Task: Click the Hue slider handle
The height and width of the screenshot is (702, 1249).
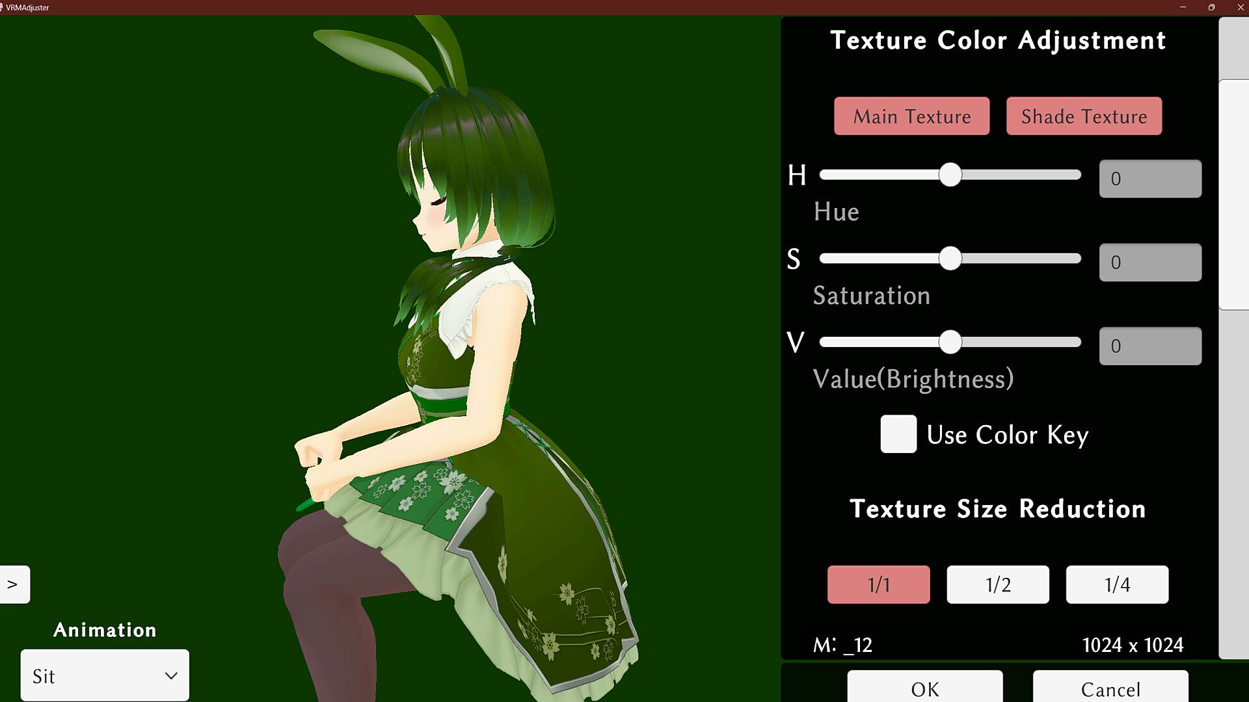Action: click(x=950, y=175)
